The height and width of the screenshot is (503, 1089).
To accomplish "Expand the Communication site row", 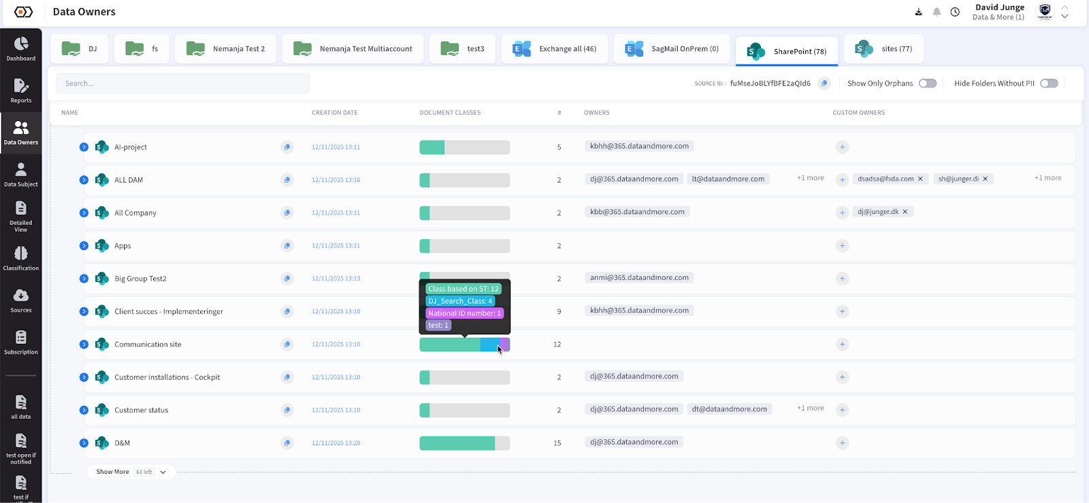I will [84, 345].
